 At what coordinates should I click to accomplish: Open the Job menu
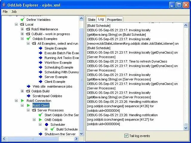[14, 12]
